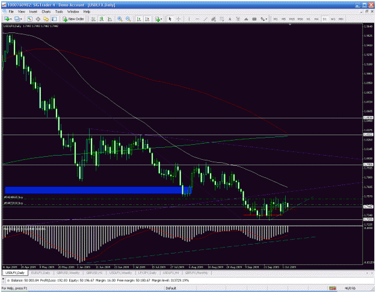Open the Help menu
This screenshot has height=292, width=376.
87,11
